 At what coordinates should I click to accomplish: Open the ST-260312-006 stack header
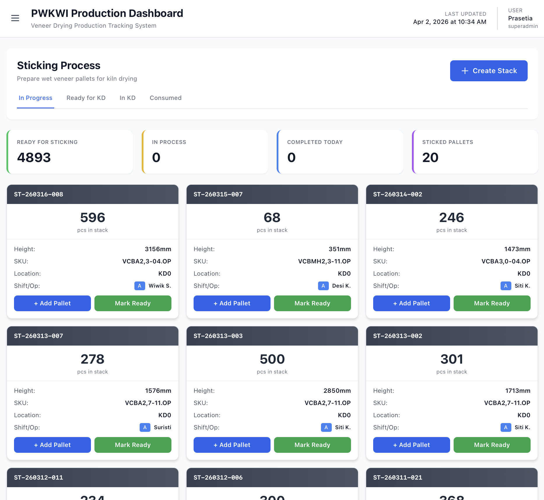(x=272, y=478)
